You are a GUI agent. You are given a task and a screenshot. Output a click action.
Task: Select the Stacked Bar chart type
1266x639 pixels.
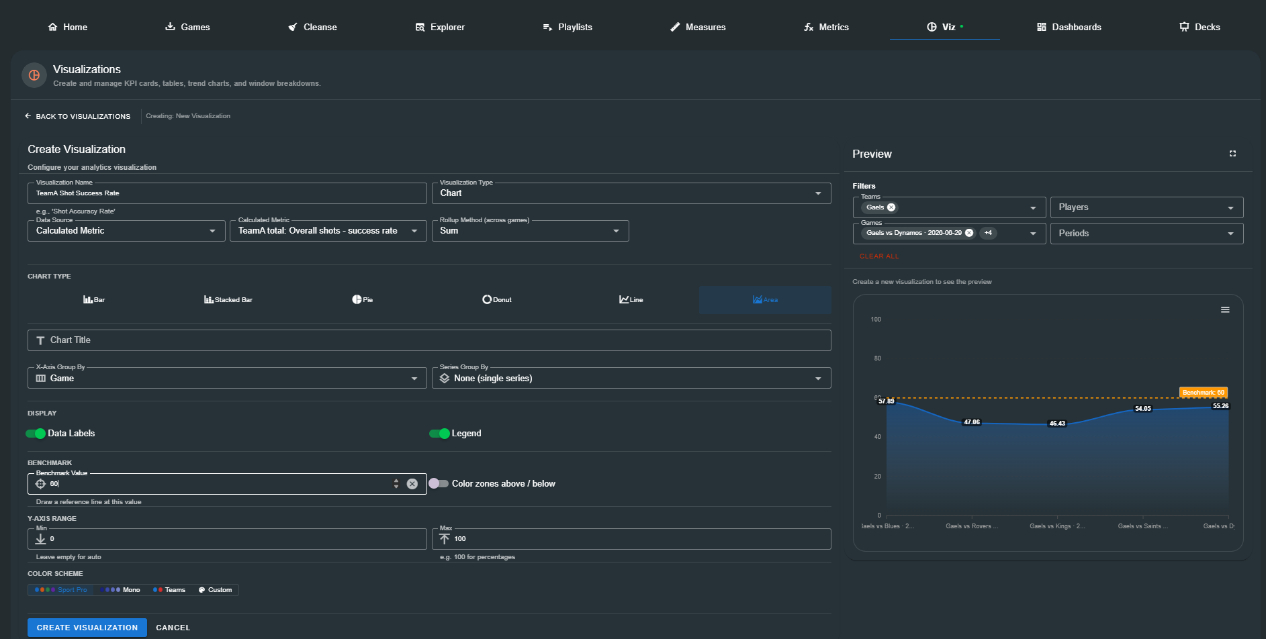tap(228, 300)
